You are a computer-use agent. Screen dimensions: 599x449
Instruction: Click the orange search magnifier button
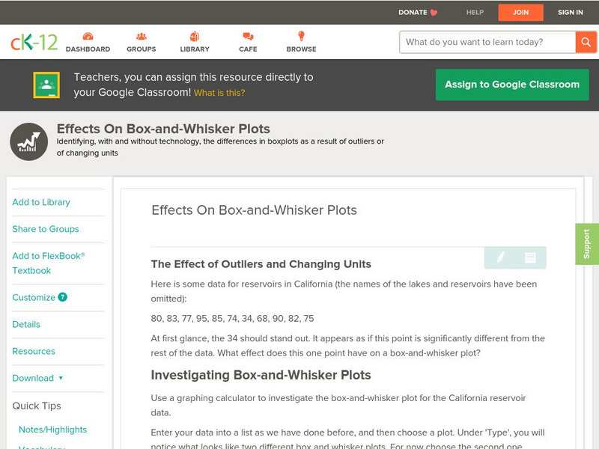[586, 42]
